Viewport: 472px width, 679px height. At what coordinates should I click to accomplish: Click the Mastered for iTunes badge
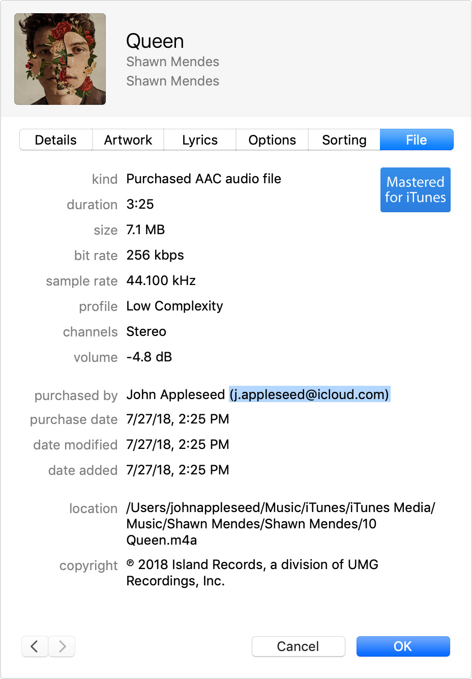pos(416,190)
